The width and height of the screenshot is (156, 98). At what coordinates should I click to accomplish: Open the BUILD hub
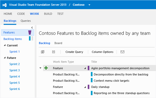click(x=48, y=14)
